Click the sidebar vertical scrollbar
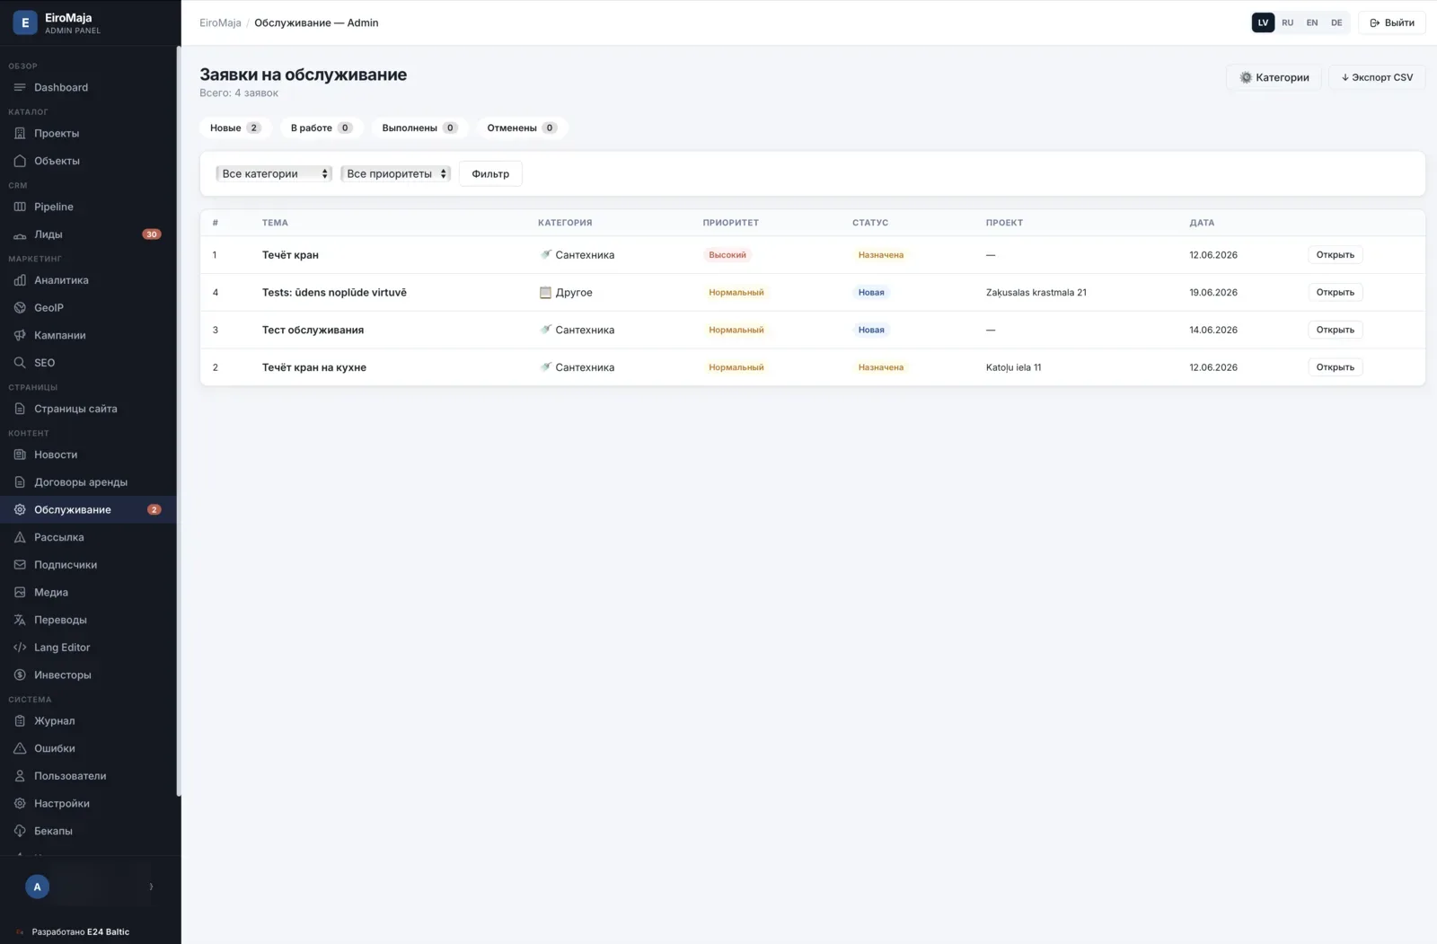This screenshot has height=944, width=1437. tap(179, 422)
